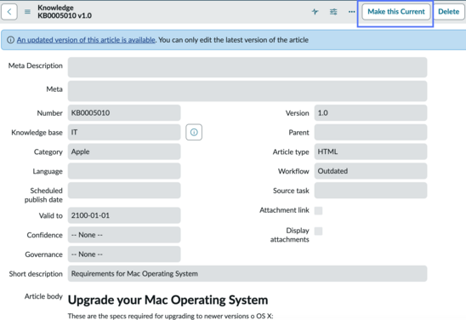This screenshot has height=320, width=466.
Task: Preview the Knowledge base IT record info icon
Action: pos(194,132)
